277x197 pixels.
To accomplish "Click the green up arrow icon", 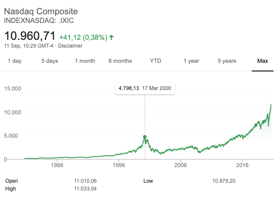I will [111, 37].
